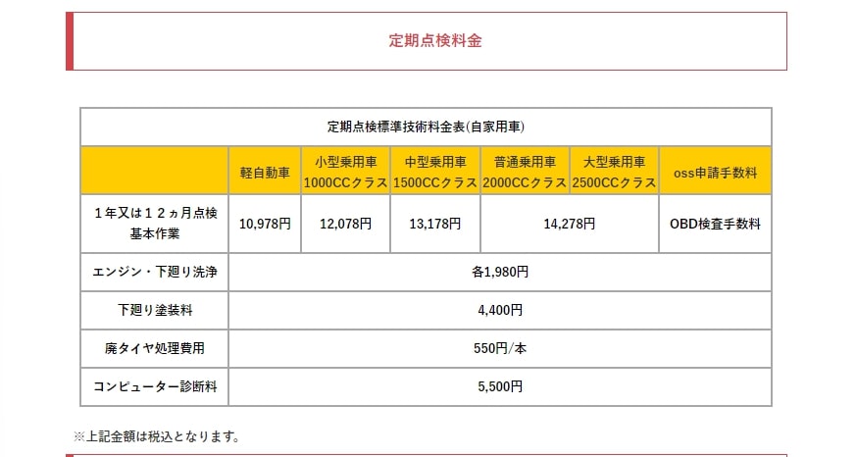Image resolution: width=856 pixels, height=457 pixels.
Task: Select the 12ヵ月点検 基本作業 row label
Action: pyautogui.click(x=154, y=224)
